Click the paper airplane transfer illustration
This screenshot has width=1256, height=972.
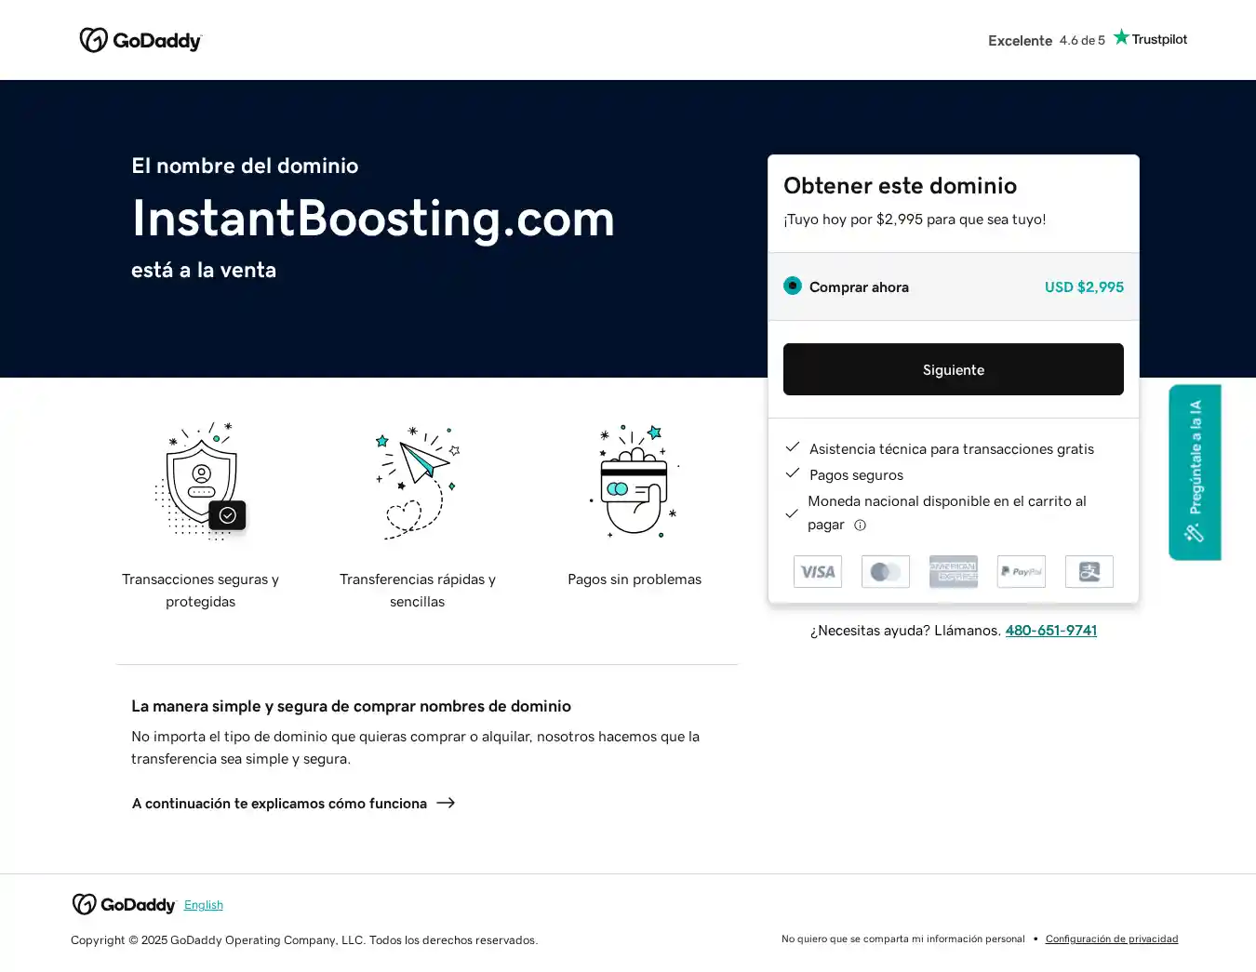418,482
